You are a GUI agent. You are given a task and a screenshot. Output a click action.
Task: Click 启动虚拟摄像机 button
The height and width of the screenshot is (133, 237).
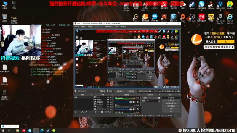pyautogui.click(x=171, y=103)
